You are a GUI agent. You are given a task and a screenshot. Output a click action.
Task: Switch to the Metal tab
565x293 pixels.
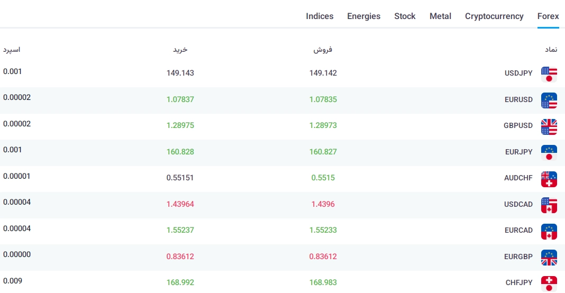(440, 16)
